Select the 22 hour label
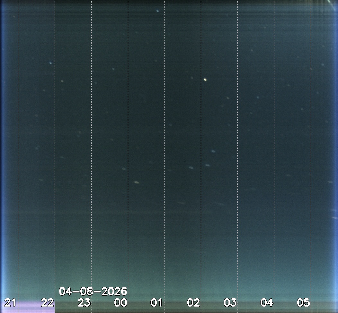 [48, 302]
